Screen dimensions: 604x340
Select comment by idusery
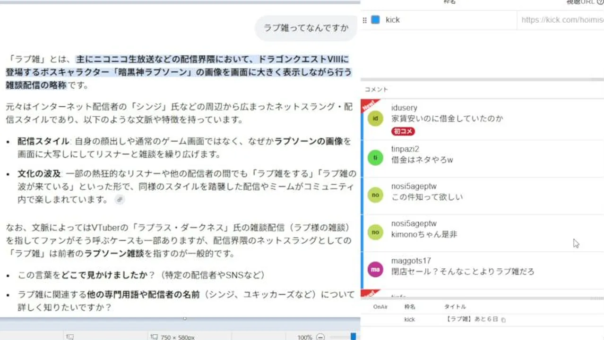pyautogui.click(x=482, y=119)
